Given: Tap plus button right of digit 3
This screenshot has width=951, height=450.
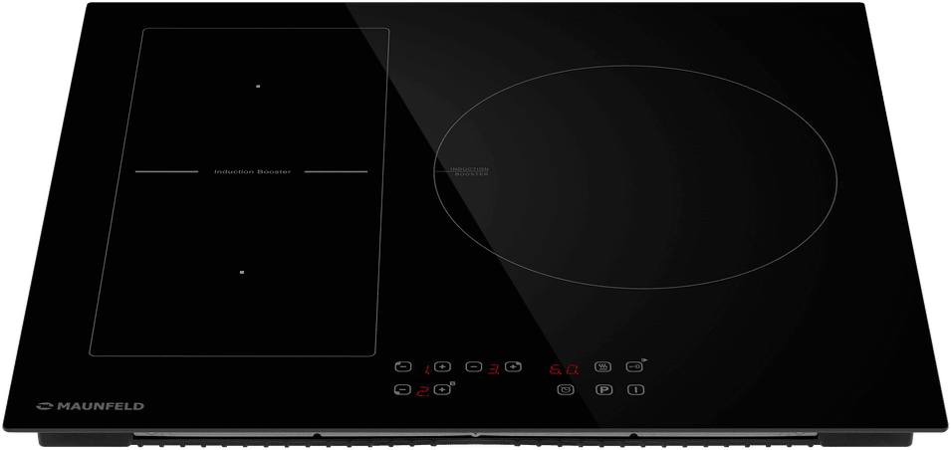Looking at the screenshot, I should pyautogui.click(x=514, y=367).
